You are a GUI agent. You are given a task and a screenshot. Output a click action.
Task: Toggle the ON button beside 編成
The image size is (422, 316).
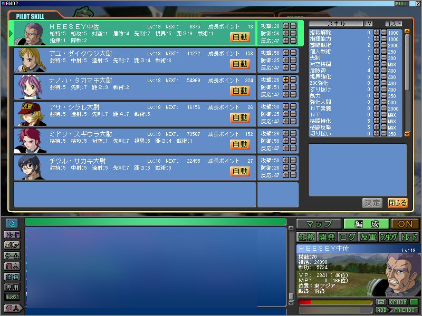405,223
